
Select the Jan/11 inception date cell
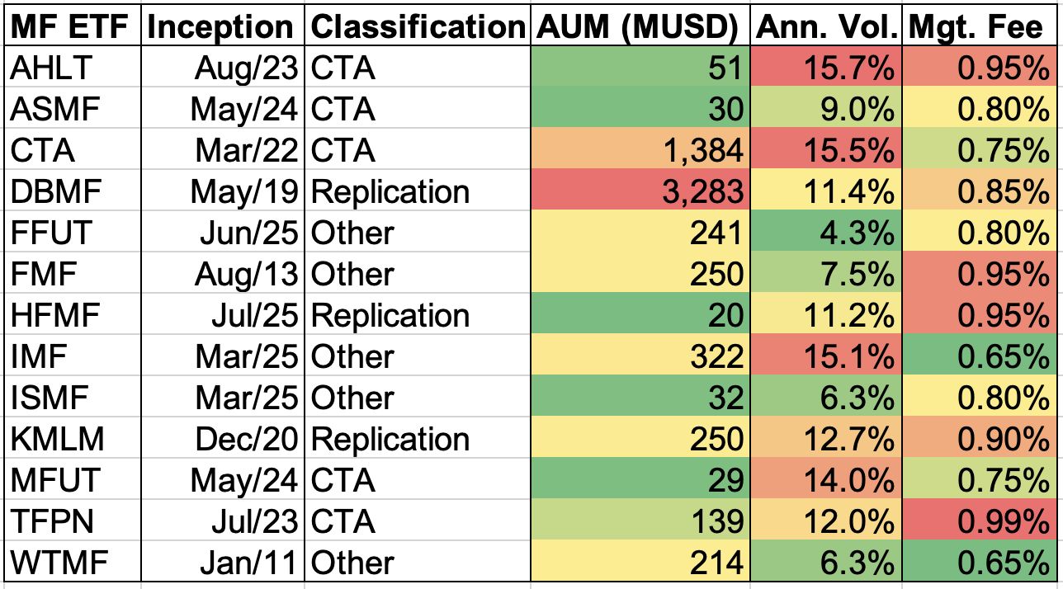click(222, 563)
